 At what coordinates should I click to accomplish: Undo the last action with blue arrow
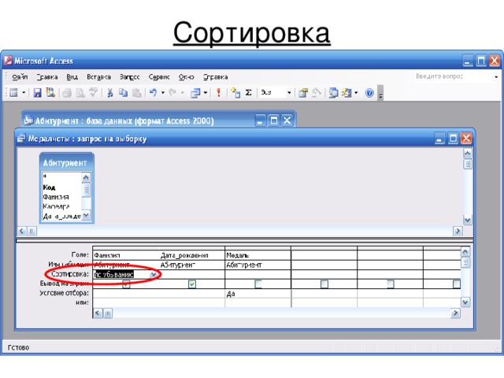[x=154, y=93]
